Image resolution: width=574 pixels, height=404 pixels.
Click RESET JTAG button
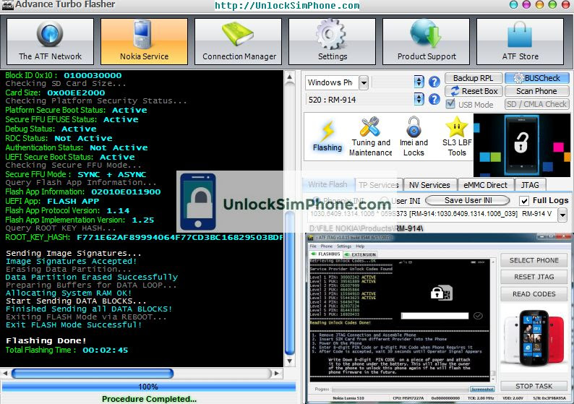[534, 277]
